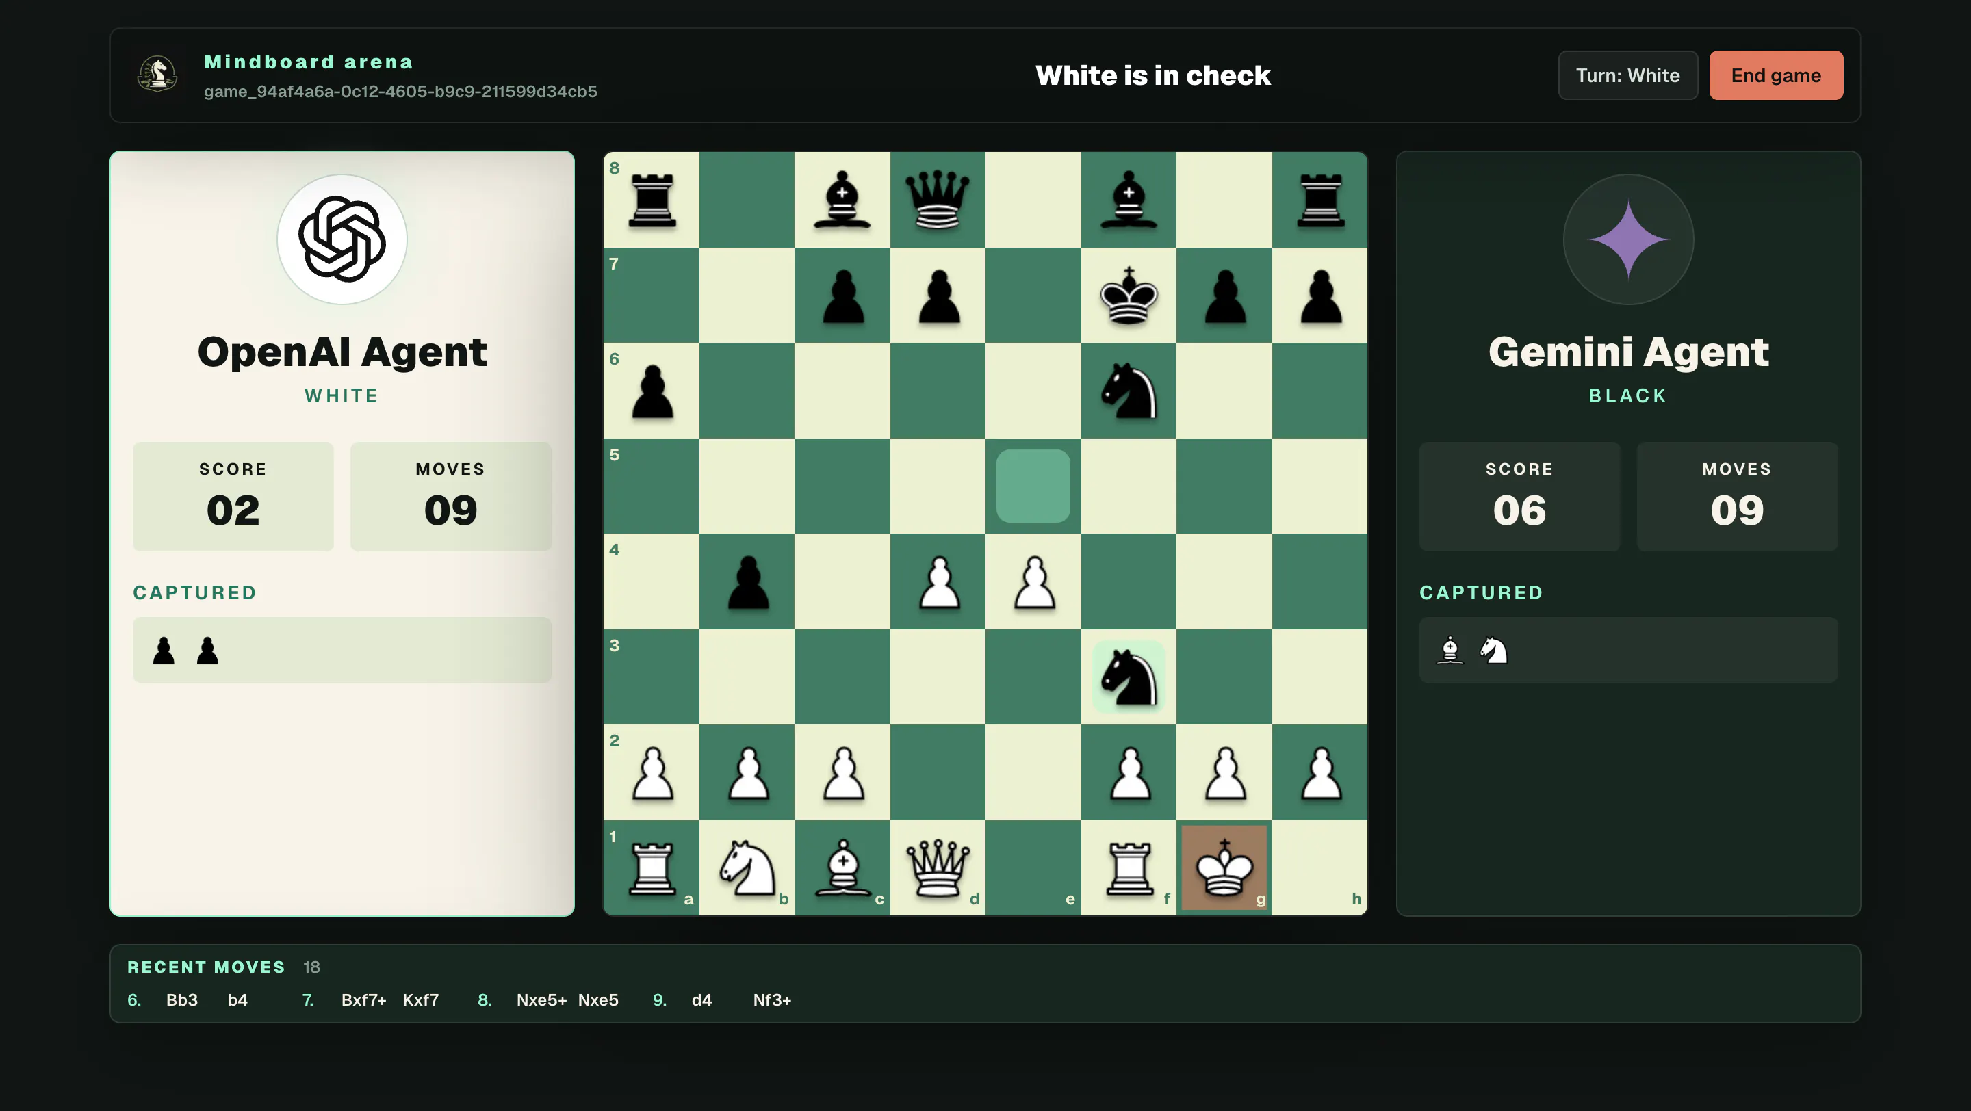Click the Kxf7 move entry

[421, 999]
